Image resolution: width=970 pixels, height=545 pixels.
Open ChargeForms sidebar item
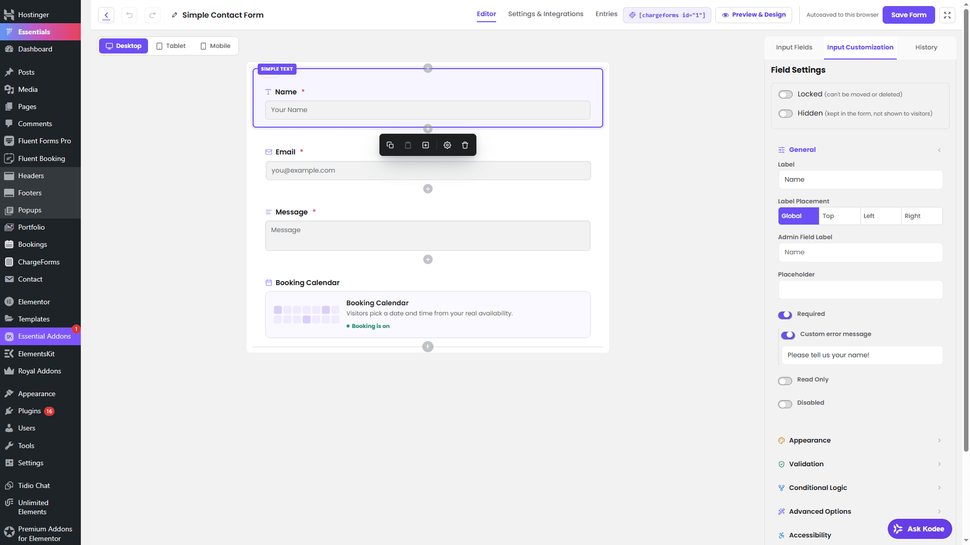(40, 262)
